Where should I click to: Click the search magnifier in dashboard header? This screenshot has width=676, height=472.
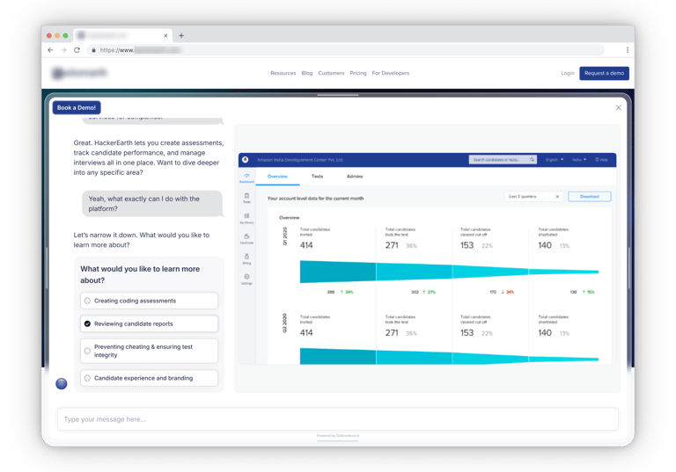[532, 160]
